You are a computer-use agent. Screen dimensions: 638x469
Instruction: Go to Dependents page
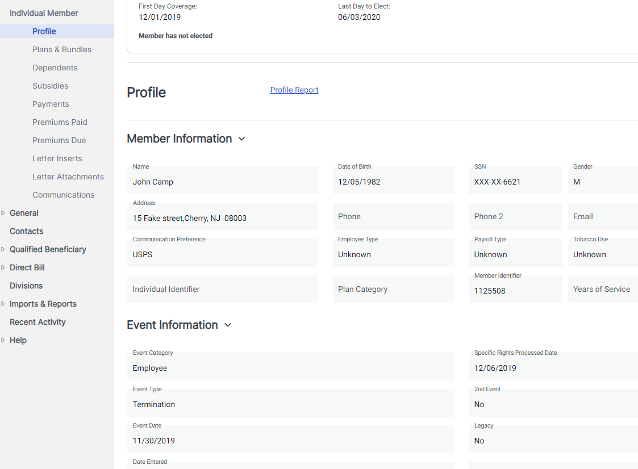55,68
